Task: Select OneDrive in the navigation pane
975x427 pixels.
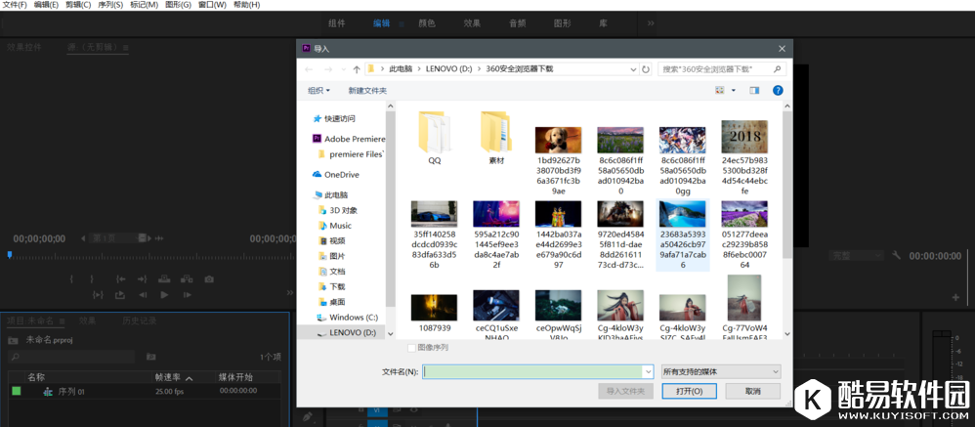Action: (x=336, y=175)
